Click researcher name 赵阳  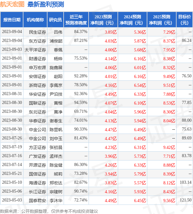tap(58, 76)
